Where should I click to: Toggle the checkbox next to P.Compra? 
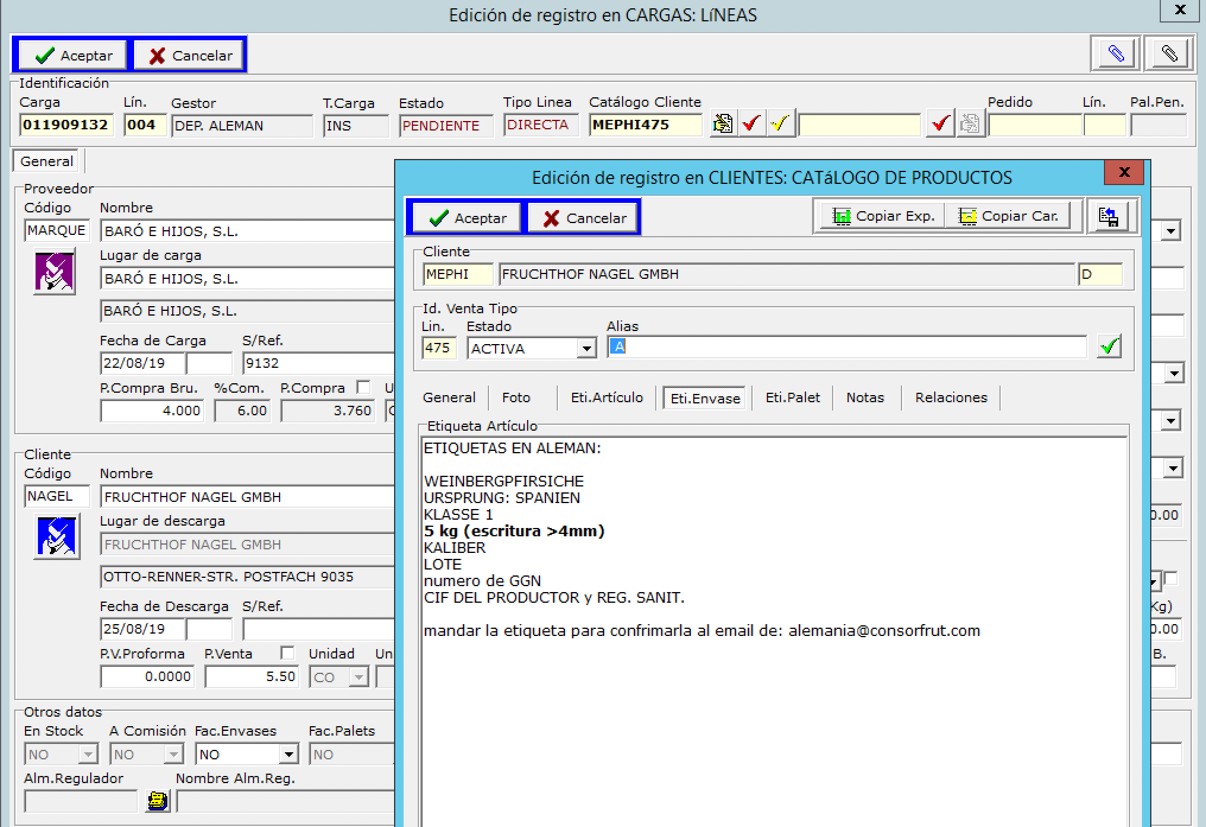(x=363, y=387)
